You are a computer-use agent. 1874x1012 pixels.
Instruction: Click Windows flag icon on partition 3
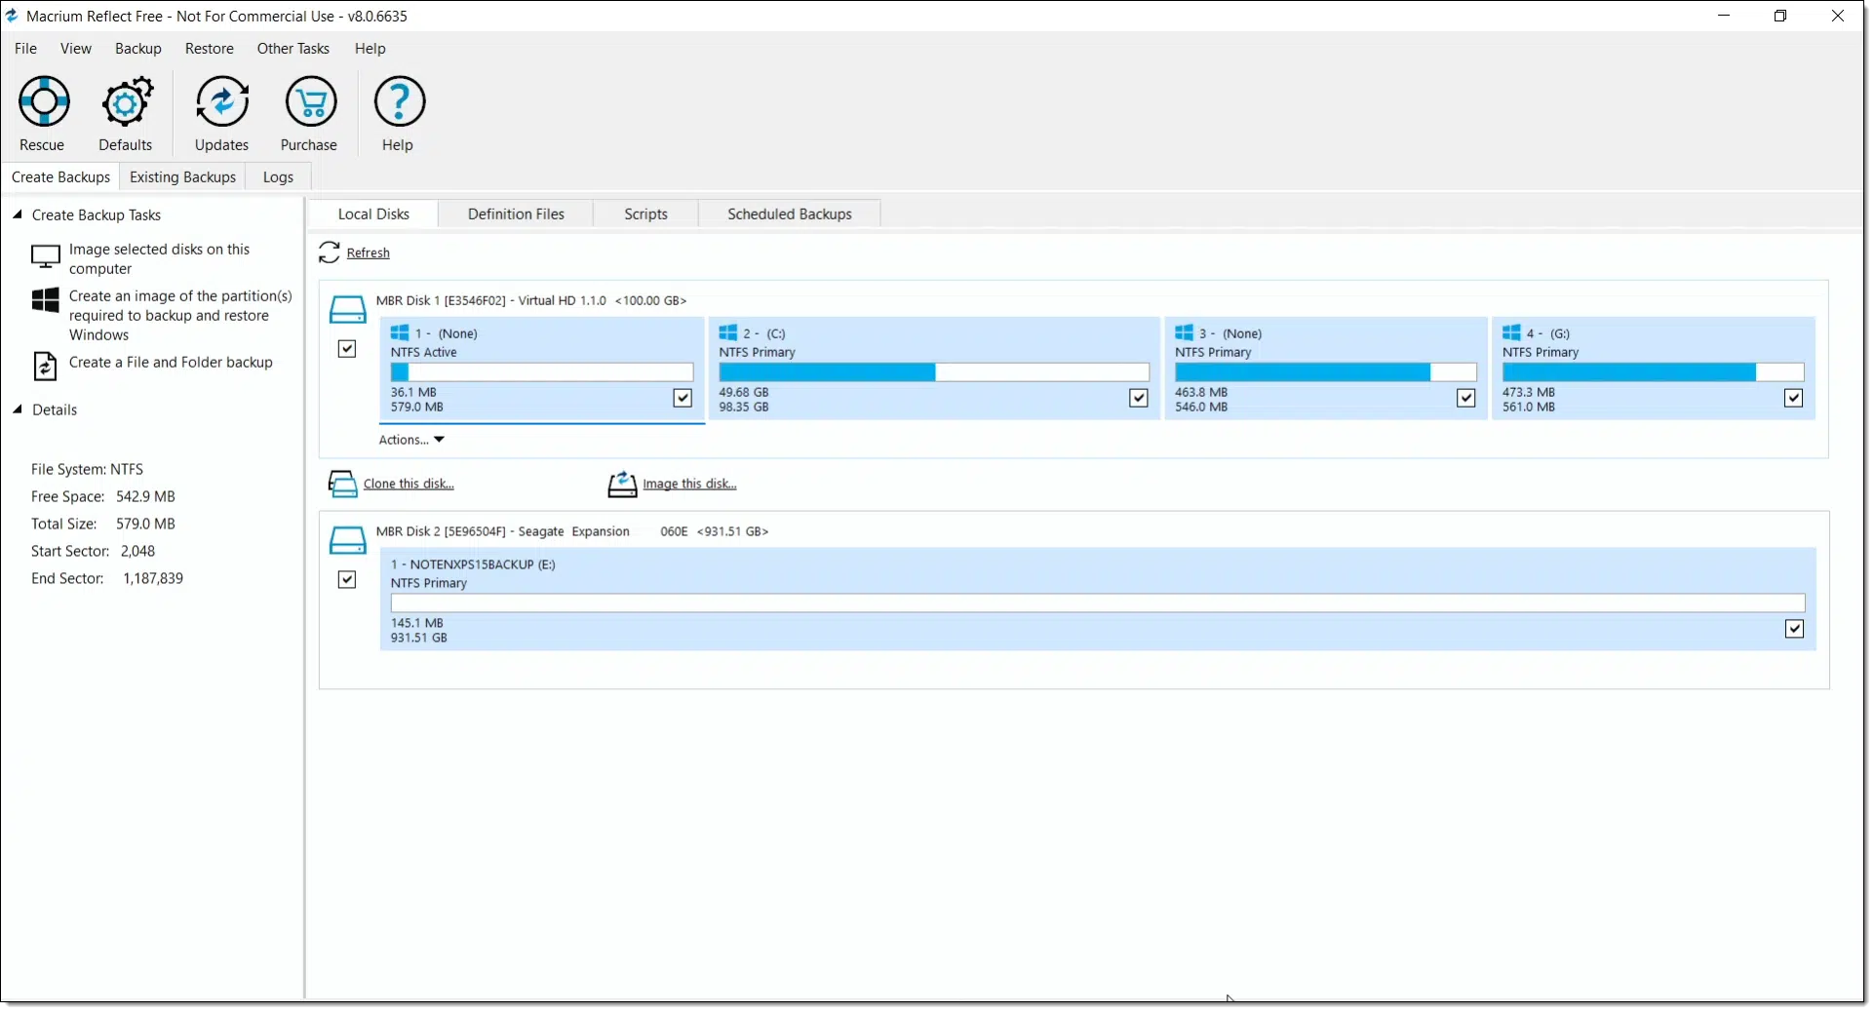click(1185, 333)
